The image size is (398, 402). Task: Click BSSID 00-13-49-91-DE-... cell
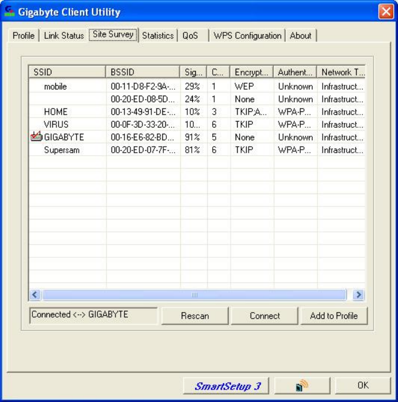143,112
